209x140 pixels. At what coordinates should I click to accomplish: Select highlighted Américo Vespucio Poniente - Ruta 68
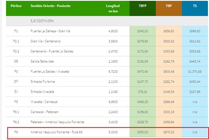tap(56, 132)
